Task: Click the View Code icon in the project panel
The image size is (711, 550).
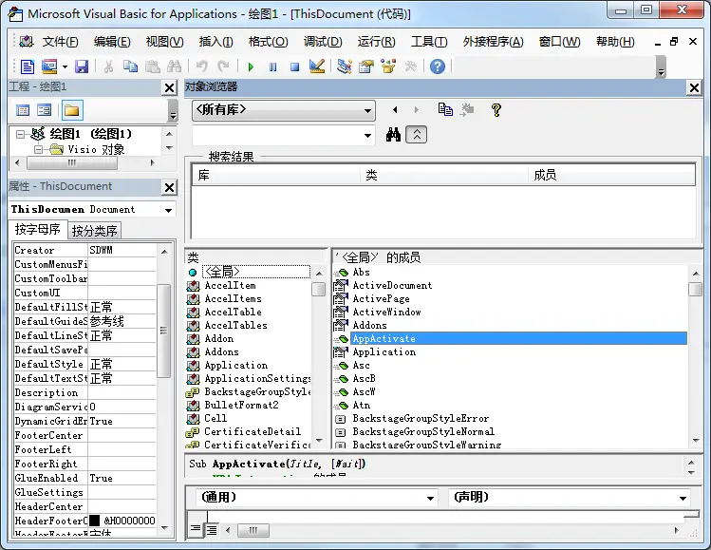Action: pyautogui.click(x=23, y=110)
